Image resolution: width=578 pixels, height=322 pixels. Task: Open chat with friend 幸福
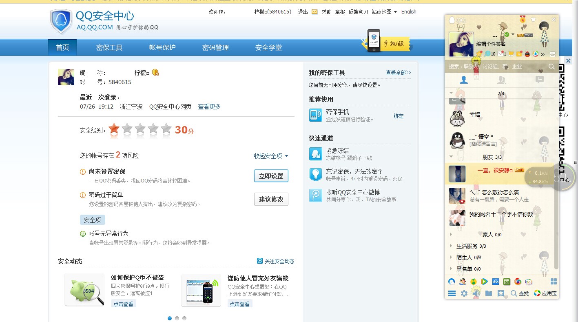point(501,118)
